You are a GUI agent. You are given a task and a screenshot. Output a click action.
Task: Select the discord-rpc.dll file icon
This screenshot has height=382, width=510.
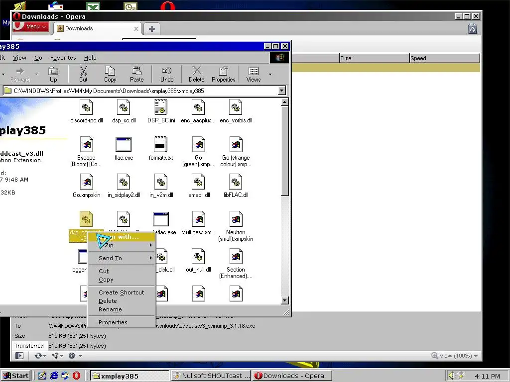[86, 107]
